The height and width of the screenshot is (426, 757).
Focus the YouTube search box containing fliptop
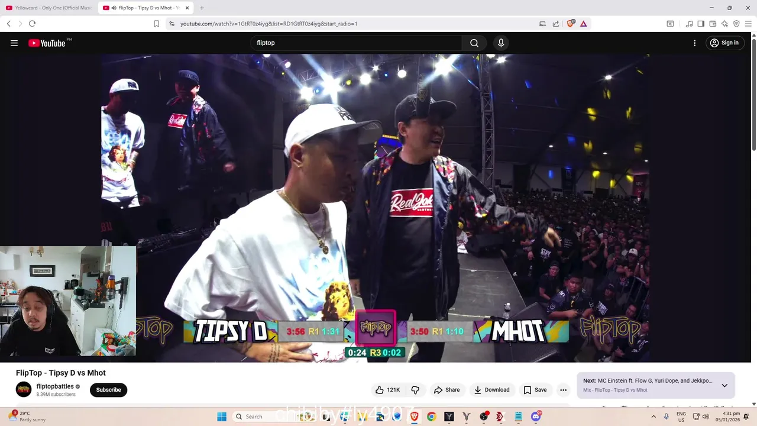coord(356,43)
